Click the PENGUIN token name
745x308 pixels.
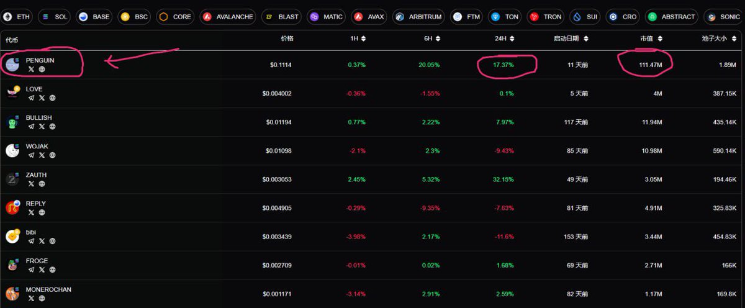(40, 60)
